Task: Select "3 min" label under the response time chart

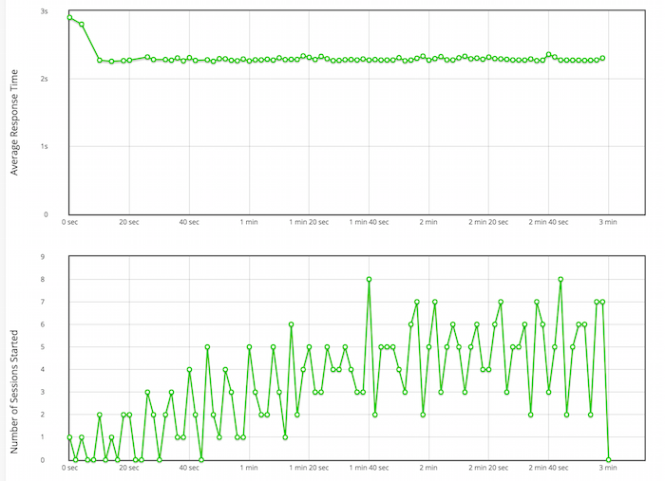Action: pyautogui.click(x=608, y=222)
